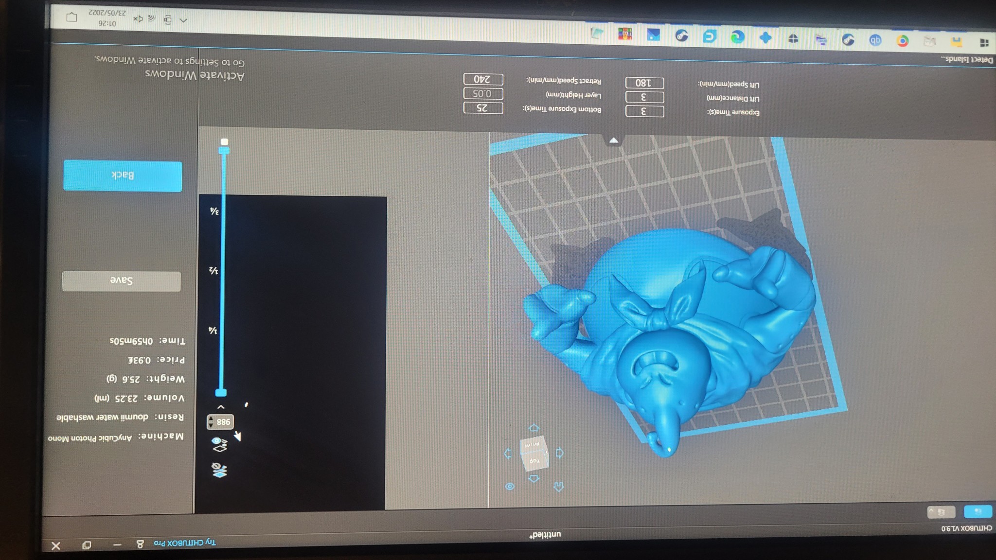Click the Bottom Exposure Time field showing 25
Image resolution: width=996 pixels, height=560 pixels.
click(482, 107)
